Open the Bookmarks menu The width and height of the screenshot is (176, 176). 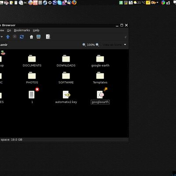point(22,30)
